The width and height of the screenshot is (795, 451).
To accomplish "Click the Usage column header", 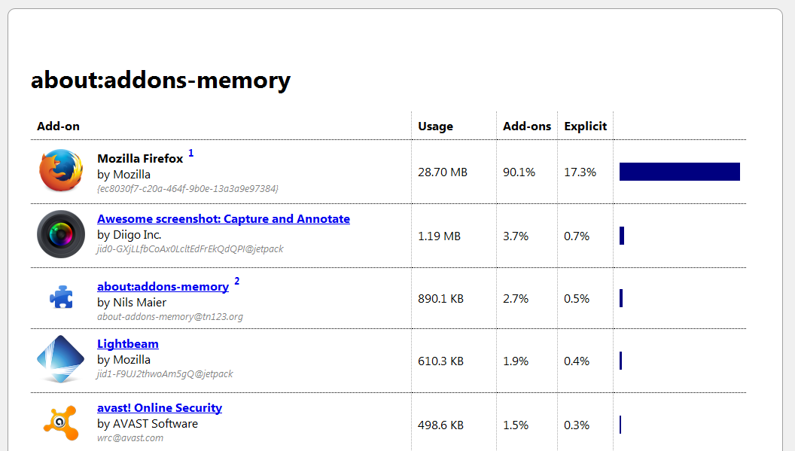I will (435, 126).
